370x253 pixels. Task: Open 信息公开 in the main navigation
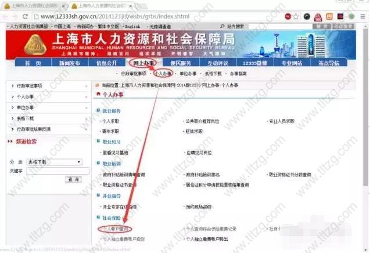pyautogui.click(x=107, y=63)
